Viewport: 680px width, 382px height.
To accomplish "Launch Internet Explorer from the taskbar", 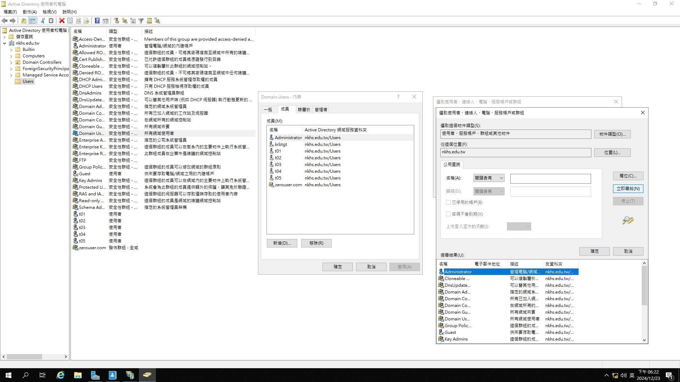I will coord(61,375).
